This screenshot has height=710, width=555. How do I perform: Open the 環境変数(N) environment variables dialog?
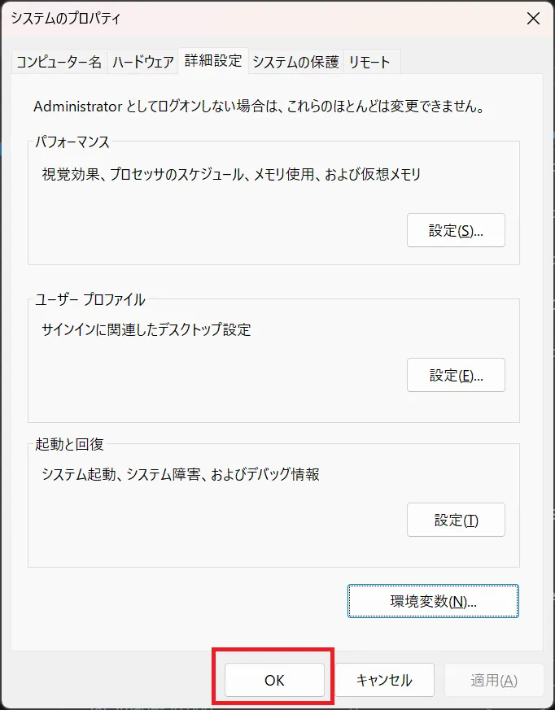pos(433,600)
